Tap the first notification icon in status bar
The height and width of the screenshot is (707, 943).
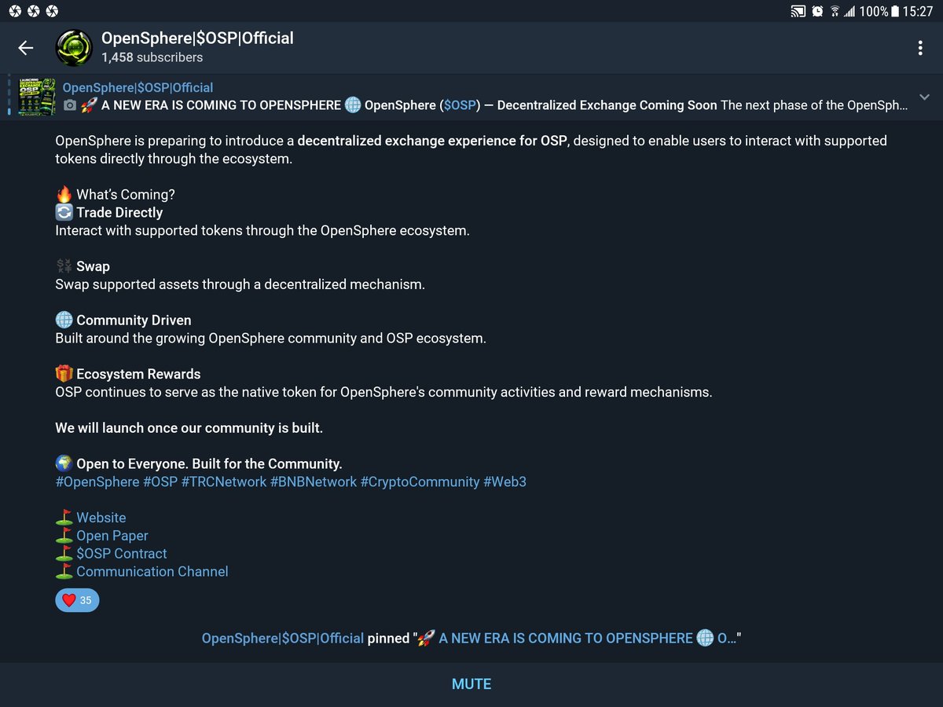13,12
